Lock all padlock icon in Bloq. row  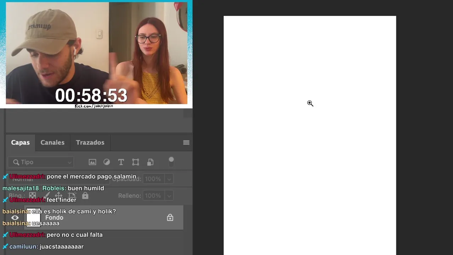coord(85,195)
